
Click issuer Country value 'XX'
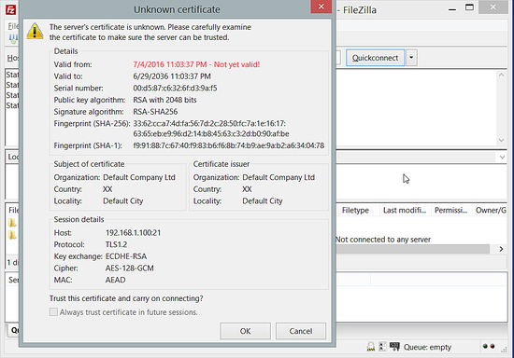[247, 189]
